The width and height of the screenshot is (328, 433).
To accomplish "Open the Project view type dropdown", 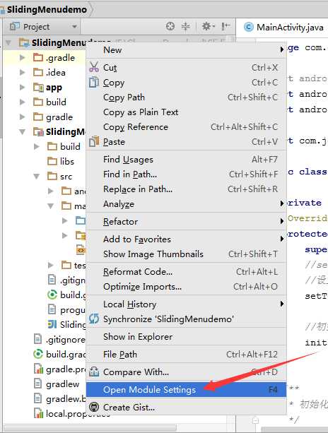I will click(74, 27).
